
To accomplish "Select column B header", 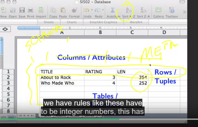I will (100, 32).
